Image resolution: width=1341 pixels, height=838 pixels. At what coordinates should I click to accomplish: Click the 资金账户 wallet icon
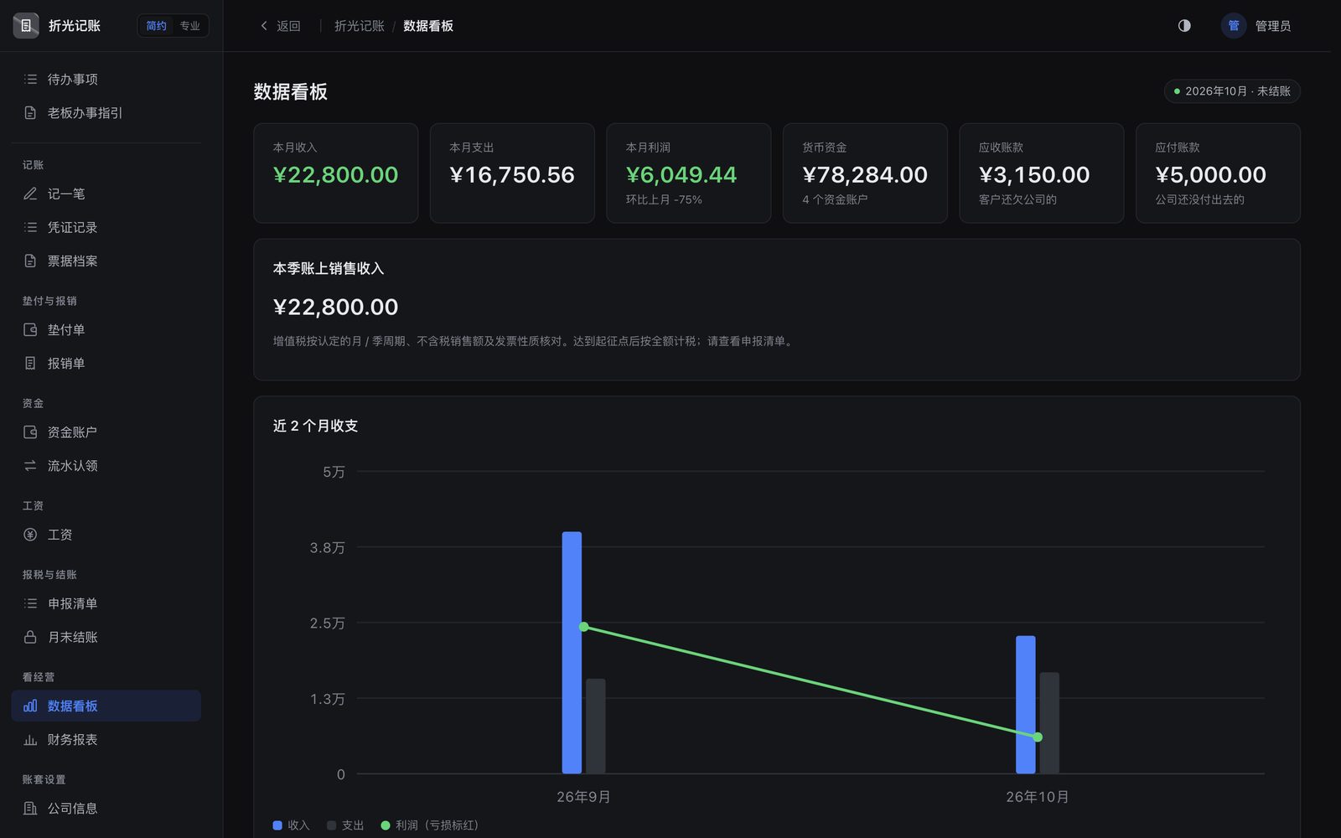[x=30, y=432]
